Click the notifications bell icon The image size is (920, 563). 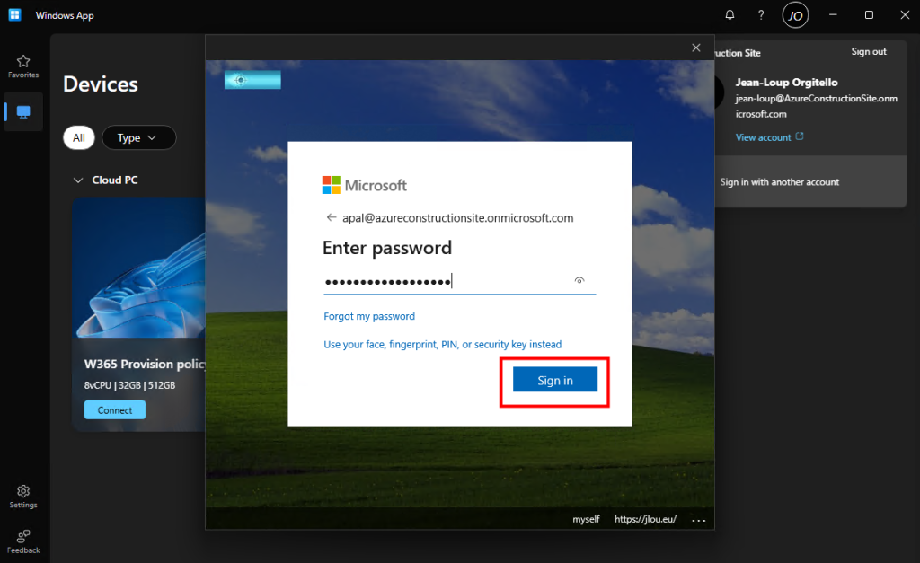(x=730, y=15)
